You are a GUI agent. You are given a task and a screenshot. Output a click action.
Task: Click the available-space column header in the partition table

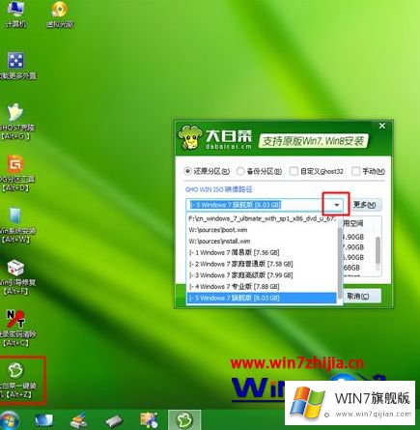pos(352,223)
